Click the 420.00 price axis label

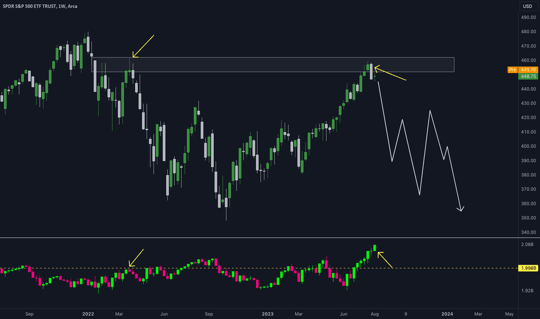pyautogui.click(x=528, y=118)
